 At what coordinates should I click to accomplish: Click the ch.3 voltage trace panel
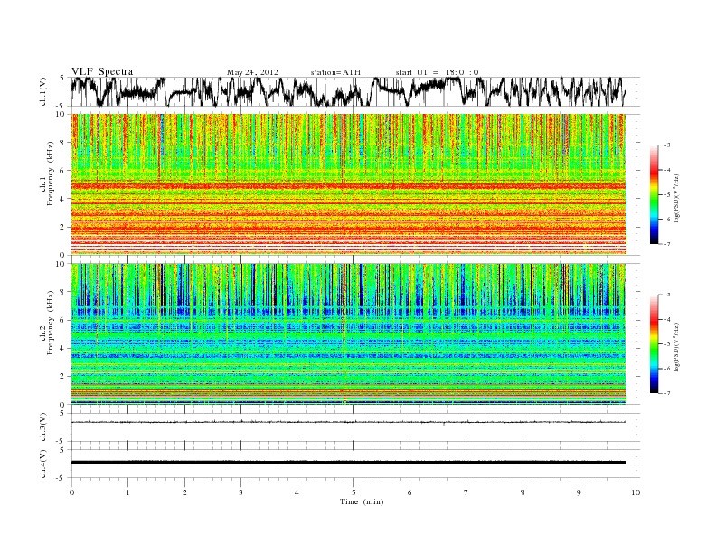click(354, 427)
